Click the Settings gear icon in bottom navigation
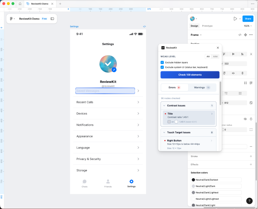The height and width of the screenshot is (209, 258). [x=131, y=181]
